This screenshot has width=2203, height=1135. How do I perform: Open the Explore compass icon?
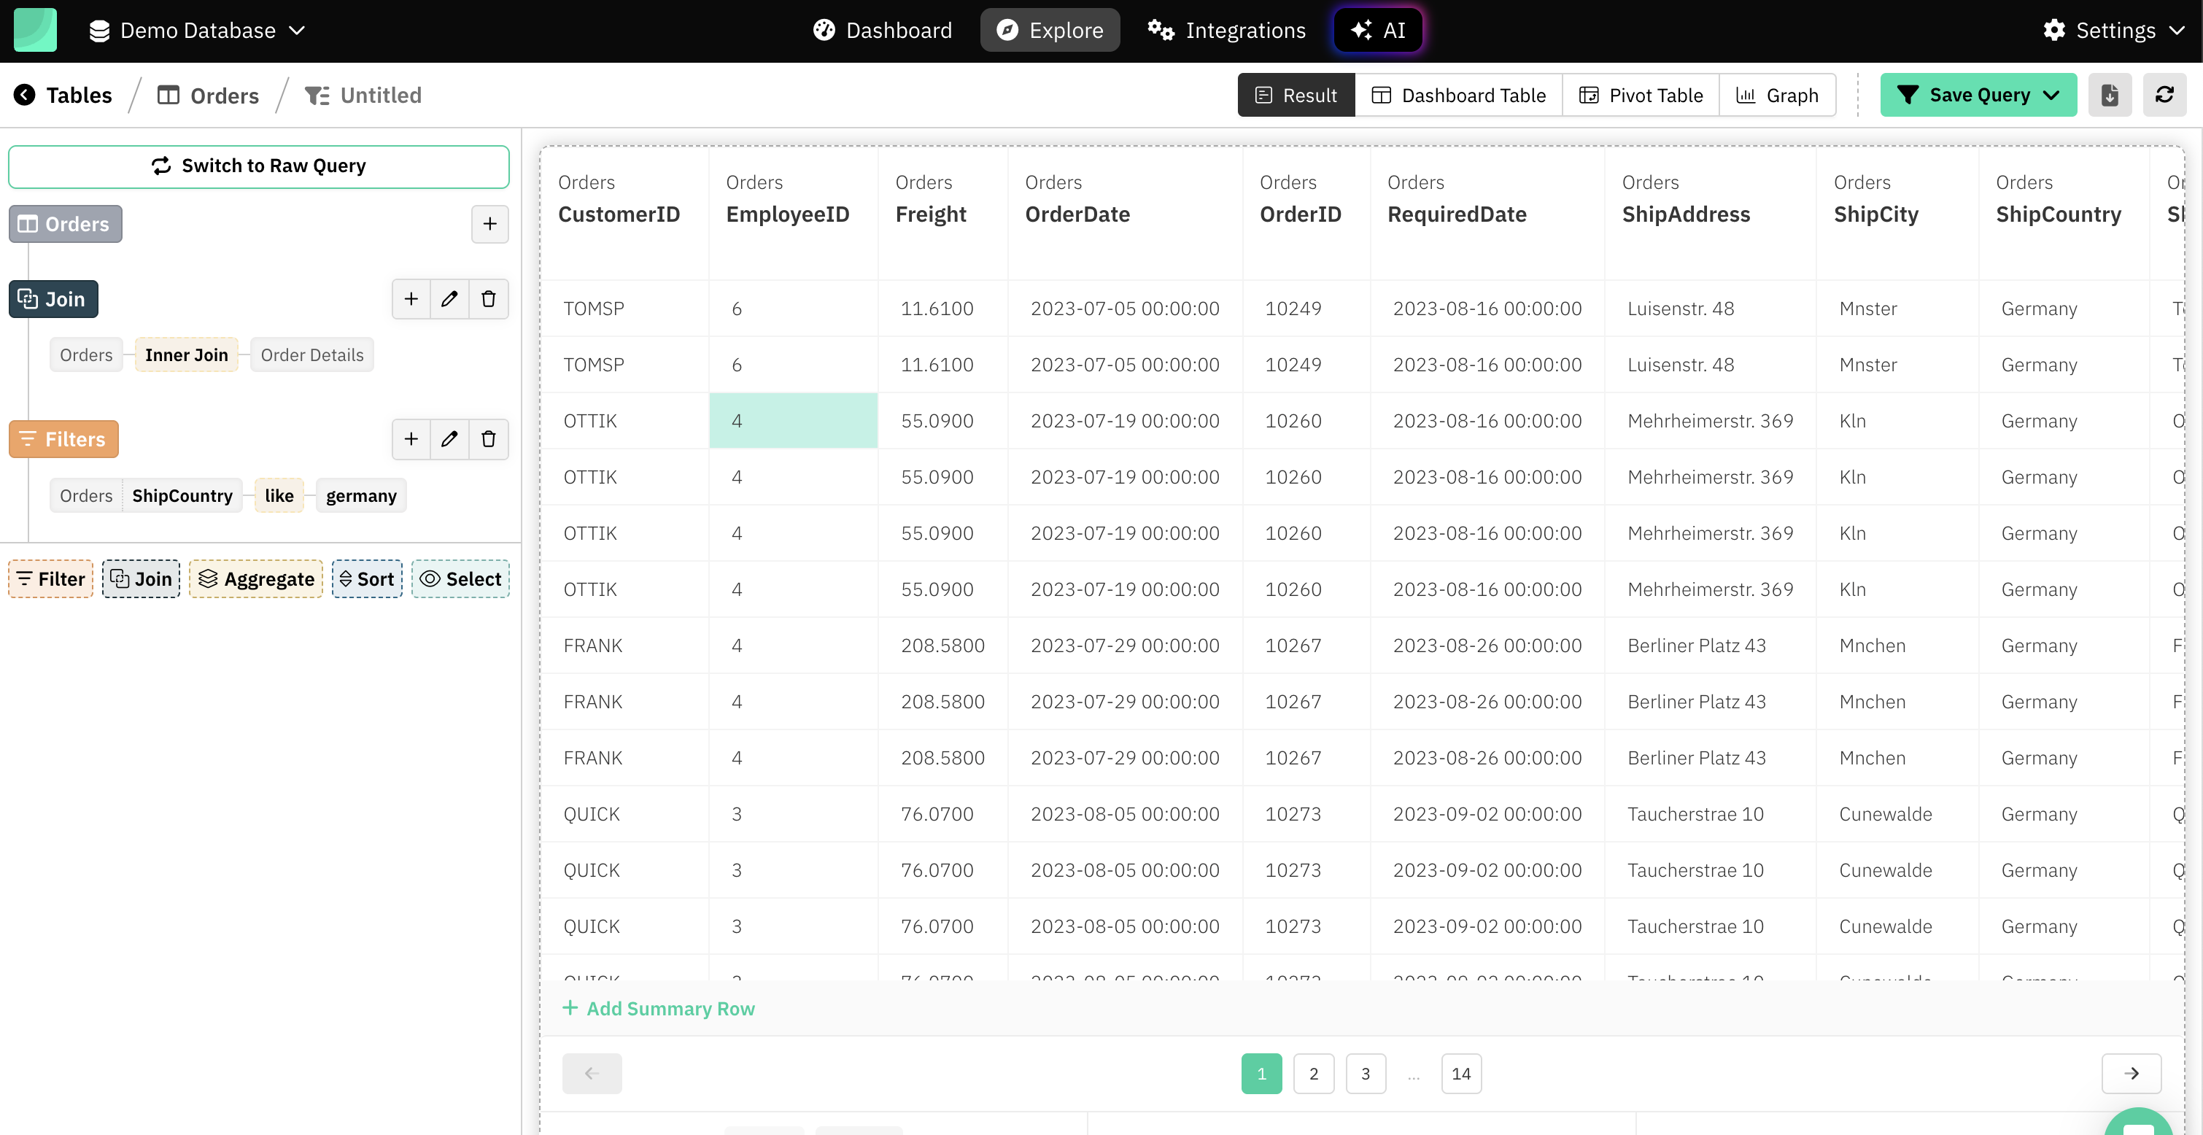click(x=1009, y=29)
